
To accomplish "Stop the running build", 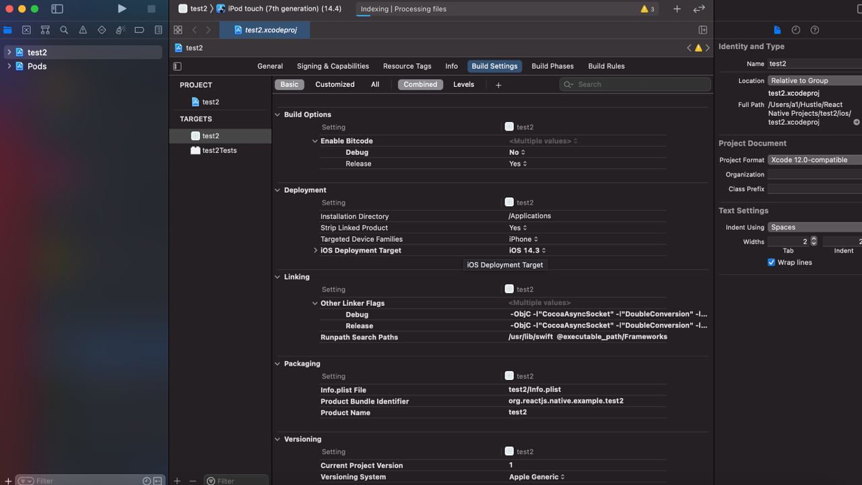I will [x=152, y=9].
